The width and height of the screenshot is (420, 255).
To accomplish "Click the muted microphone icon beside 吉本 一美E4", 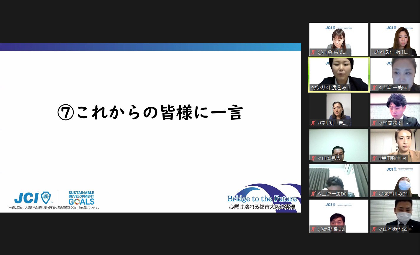I will coord(374,88).
